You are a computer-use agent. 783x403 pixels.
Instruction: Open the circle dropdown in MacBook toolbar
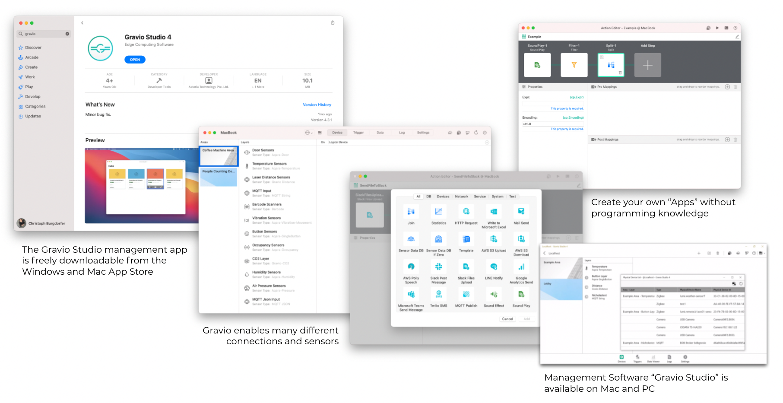(308, 133)
